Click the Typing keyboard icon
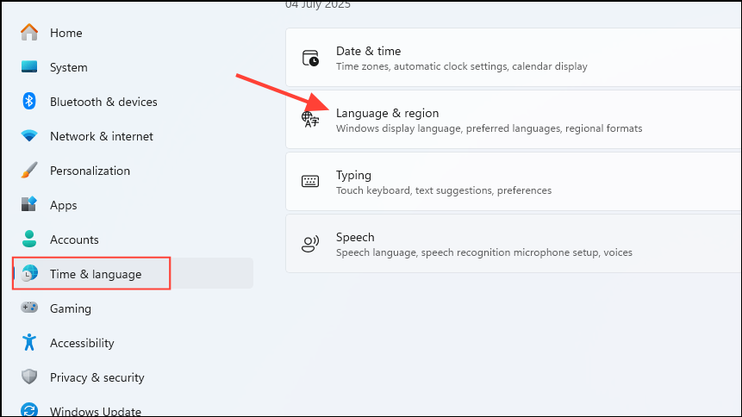This screenshot has height=417, width=742. 310,182
